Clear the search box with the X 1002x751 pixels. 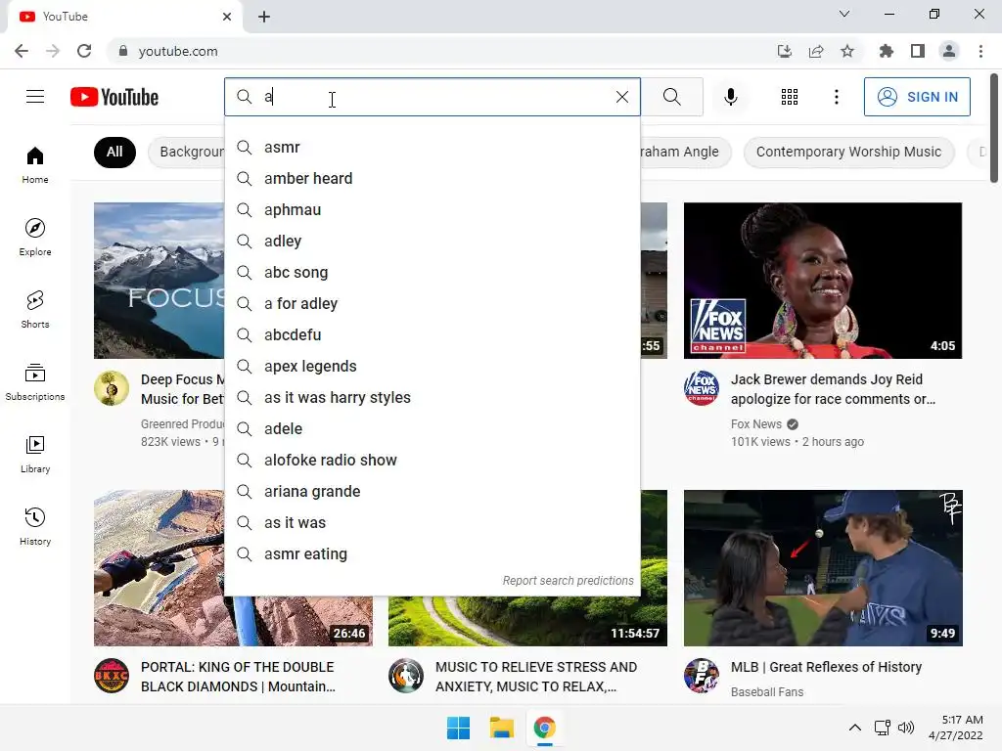621,97
